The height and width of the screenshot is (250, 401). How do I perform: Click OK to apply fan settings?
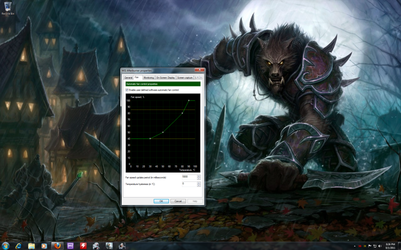(161, 201)
